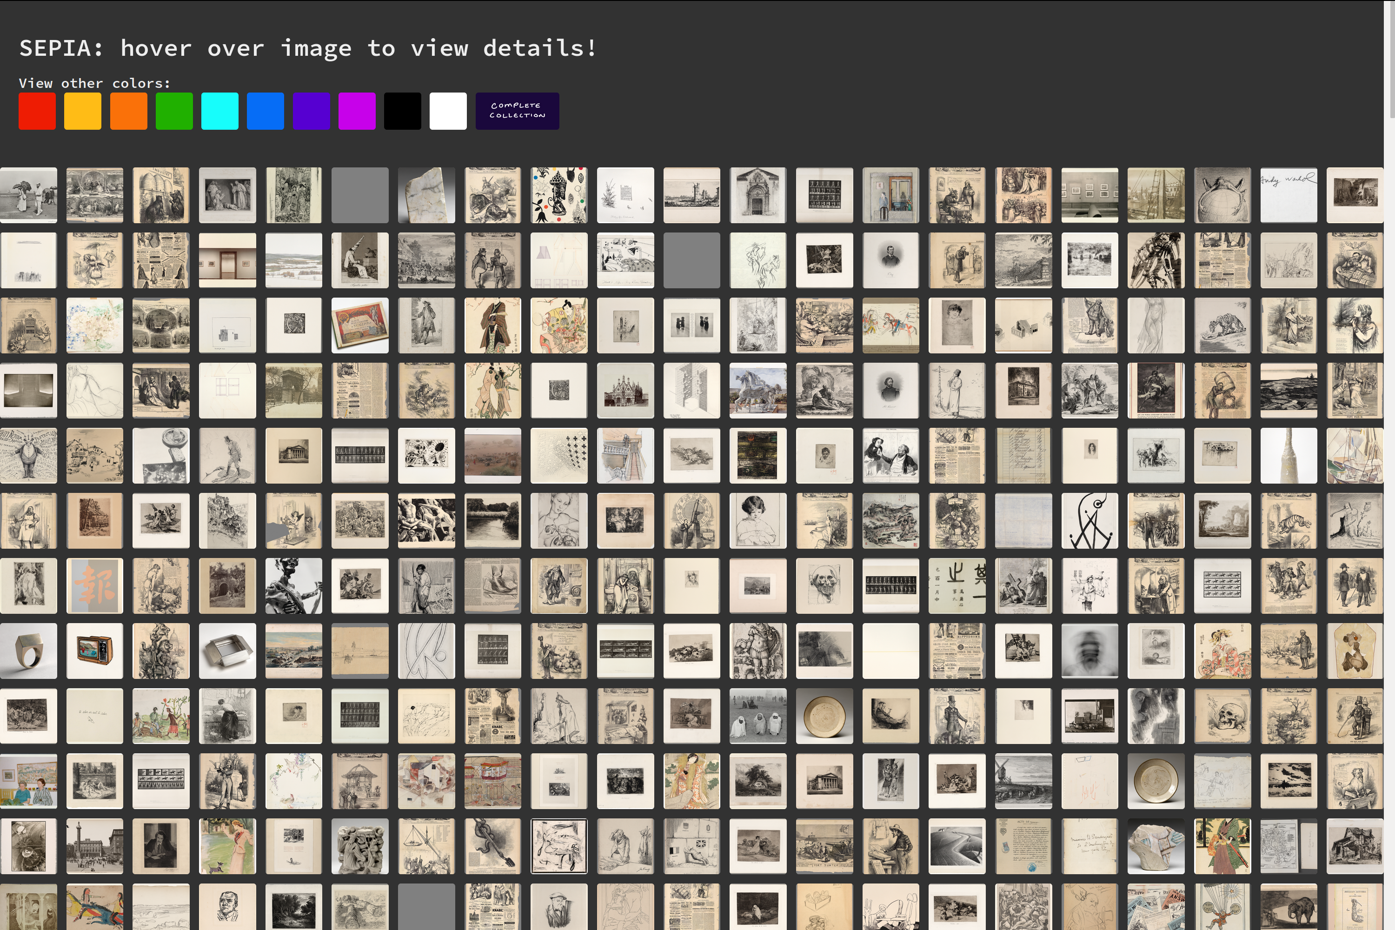Open the black cross pattern grid thumbnail

click(x=559, y=456)
